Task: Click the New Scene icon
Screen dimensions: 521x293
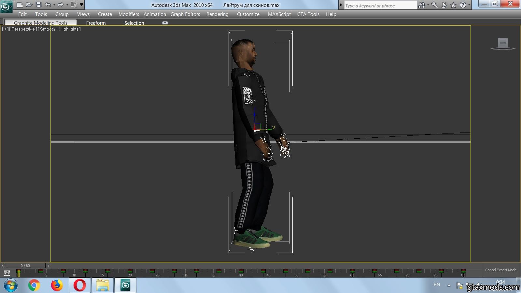Action: (20, 5)
